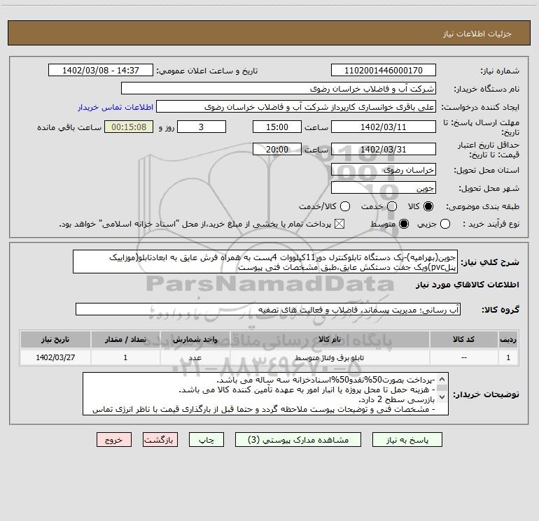
Task: Choose the متوسط purchase type radio
Action: coord(404,224)
